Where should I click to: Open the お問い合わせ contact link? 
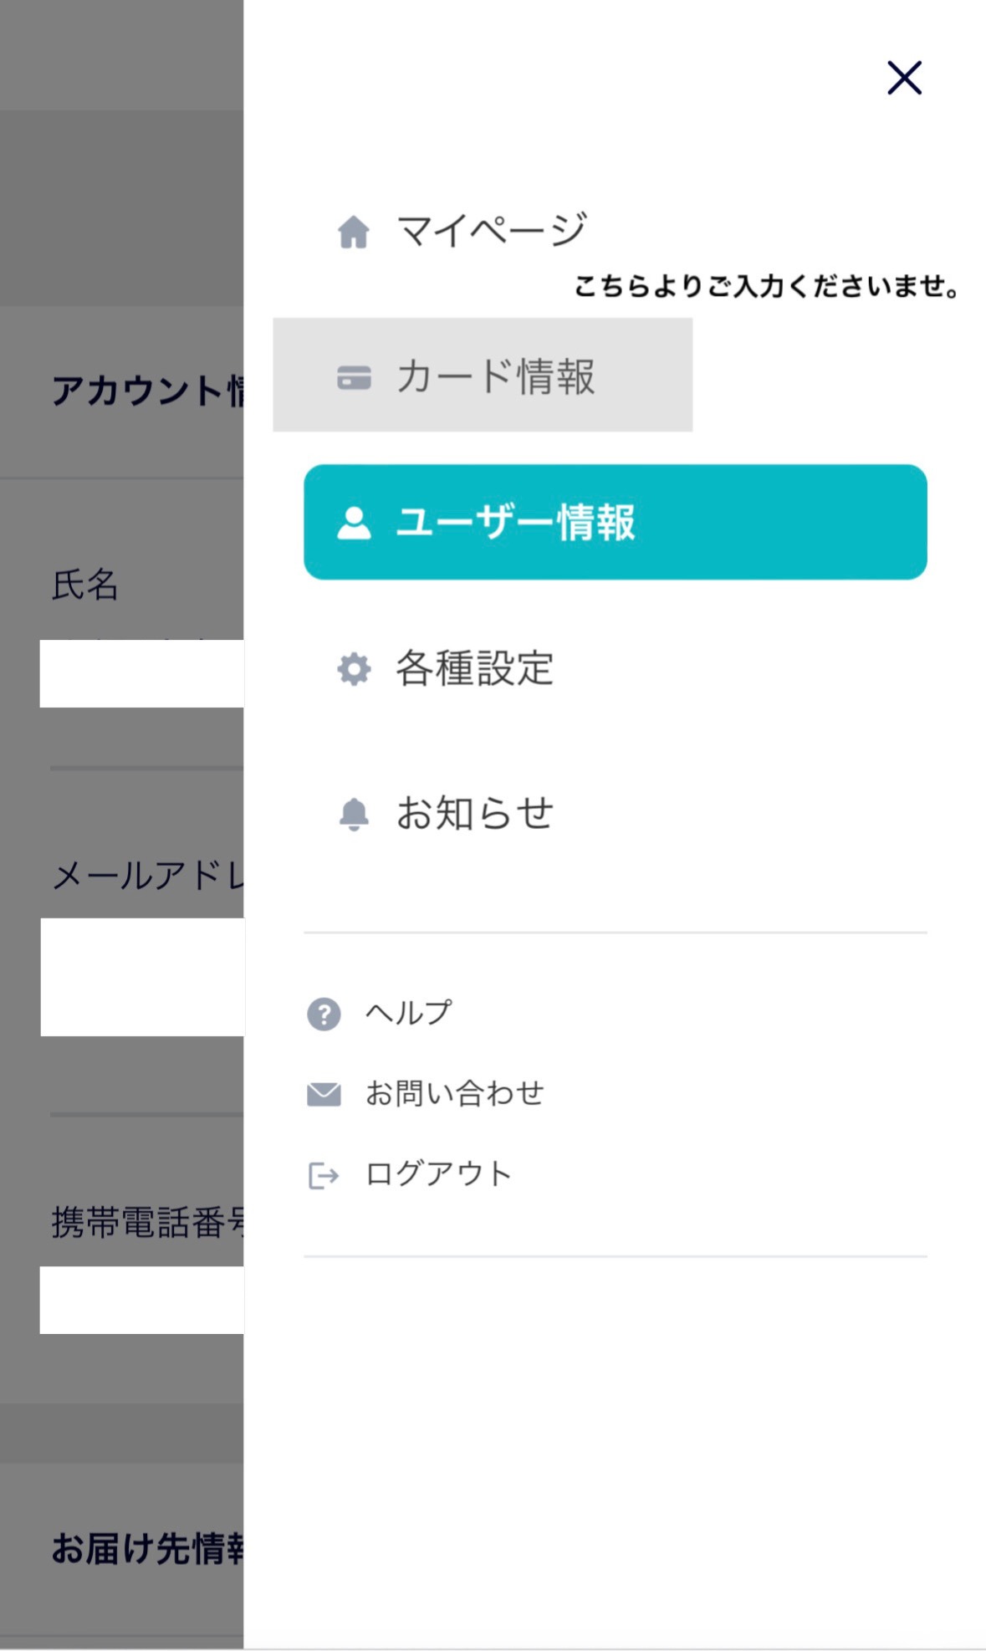454,1093
